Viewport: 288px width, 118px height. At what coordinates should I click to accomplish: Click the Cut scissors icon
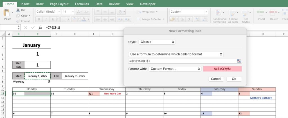click(x=18, y=10)
